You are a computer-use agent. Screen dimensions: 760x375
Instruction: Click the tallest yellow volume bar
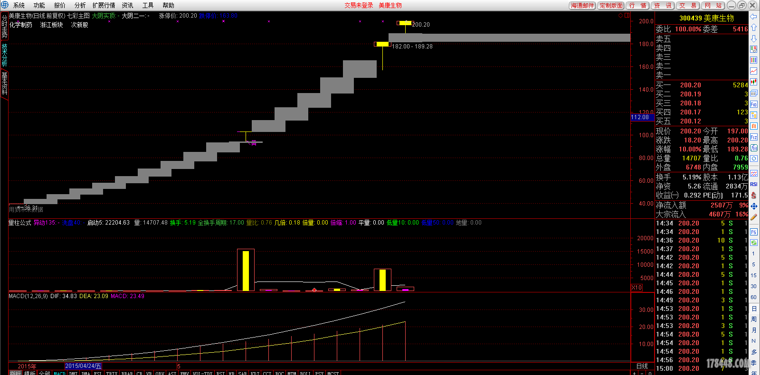(x=246, y=271)
